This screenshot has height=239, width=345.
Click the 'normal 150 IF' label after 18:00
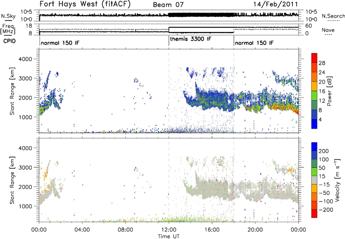pyautogui.click(x=254, y=43)
